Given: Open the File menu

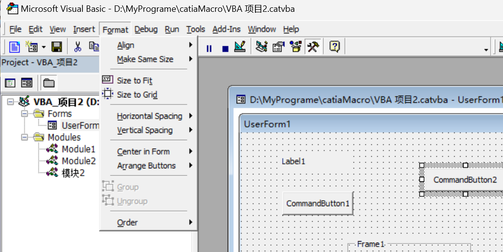Looking at the screenshot, I should pos(15,29).
